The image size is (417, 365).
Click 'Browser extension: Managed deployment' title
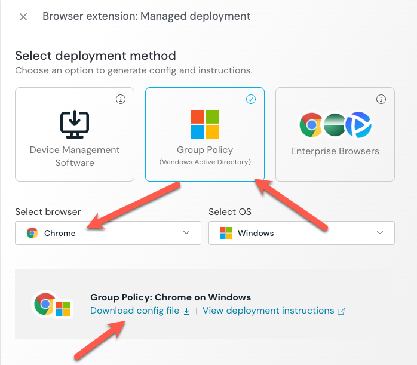(146, 16)
